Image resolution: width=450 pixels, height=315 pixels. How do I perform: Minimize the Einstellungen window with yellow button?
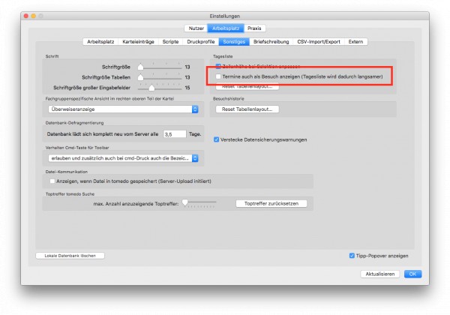(x=33, y=16)
